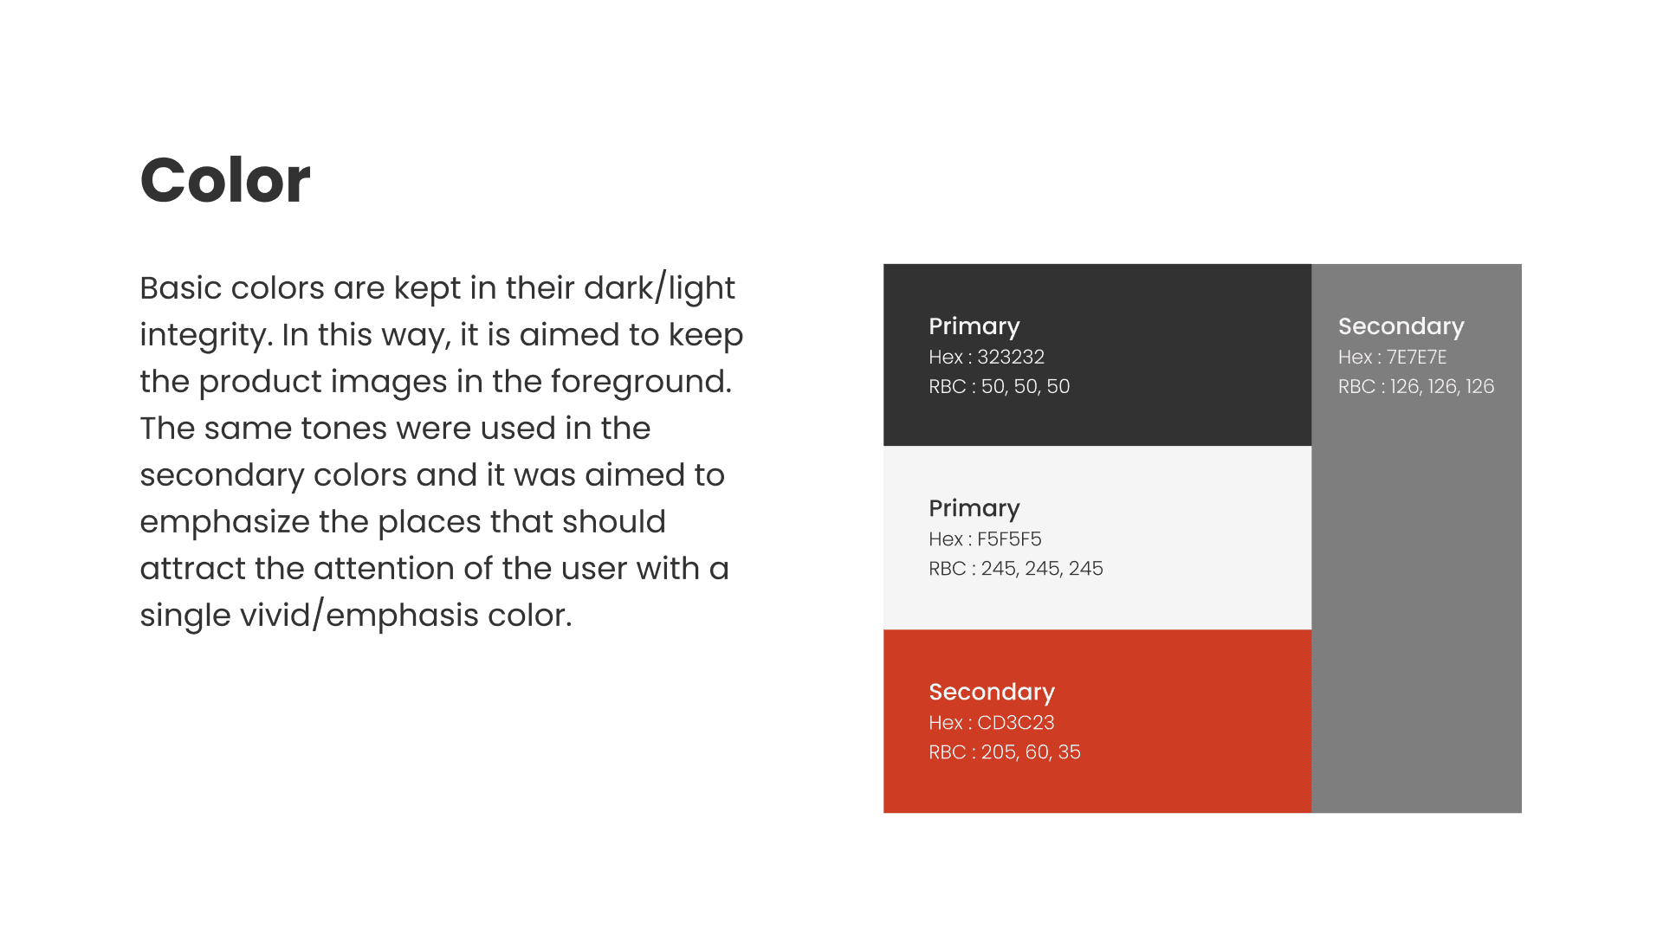Click the phrase "single vivid/emphasis color."

point(356,615)
